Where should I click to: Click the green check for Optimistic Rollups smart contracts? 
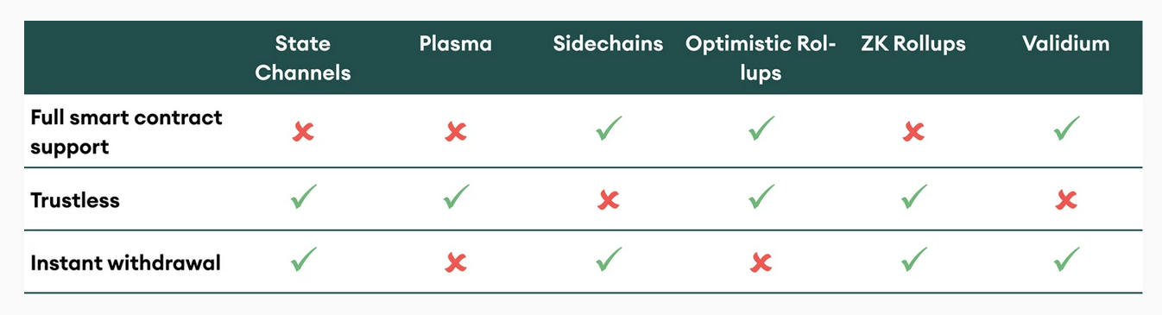(x=761, y=130)
